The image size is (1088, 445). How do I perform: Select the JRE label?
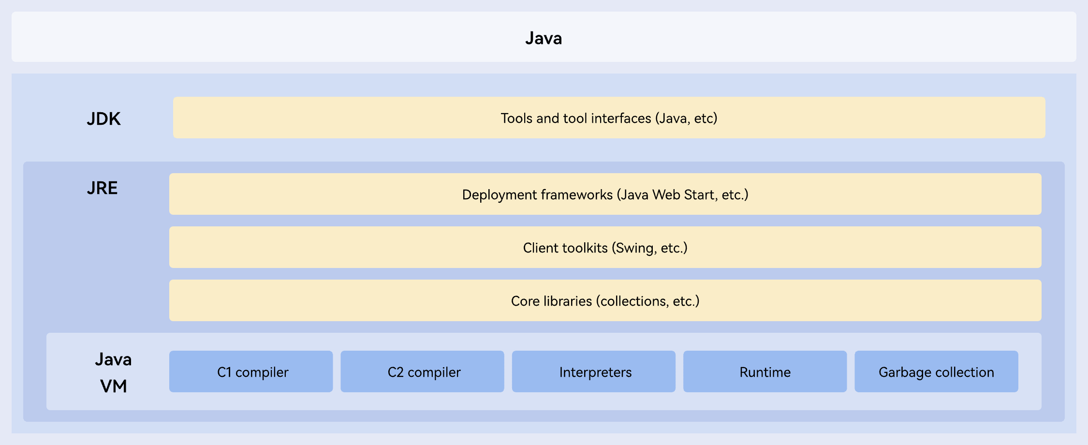[x=102, y=188]
